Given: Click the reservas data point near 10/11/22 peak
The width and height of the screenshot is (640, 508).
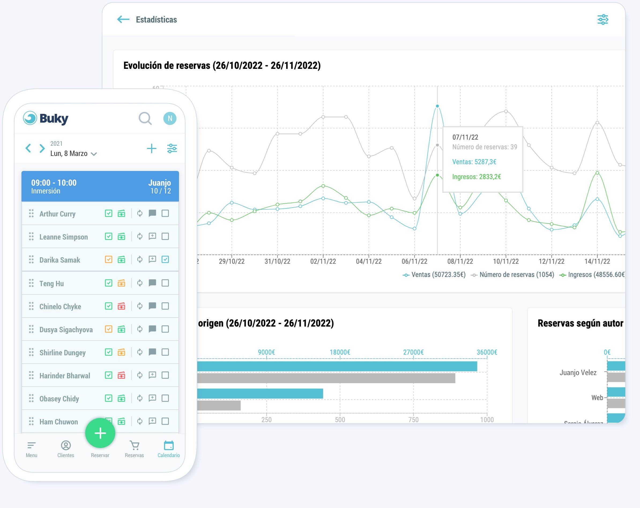Looking at the screenshot, I should (506, 111).
